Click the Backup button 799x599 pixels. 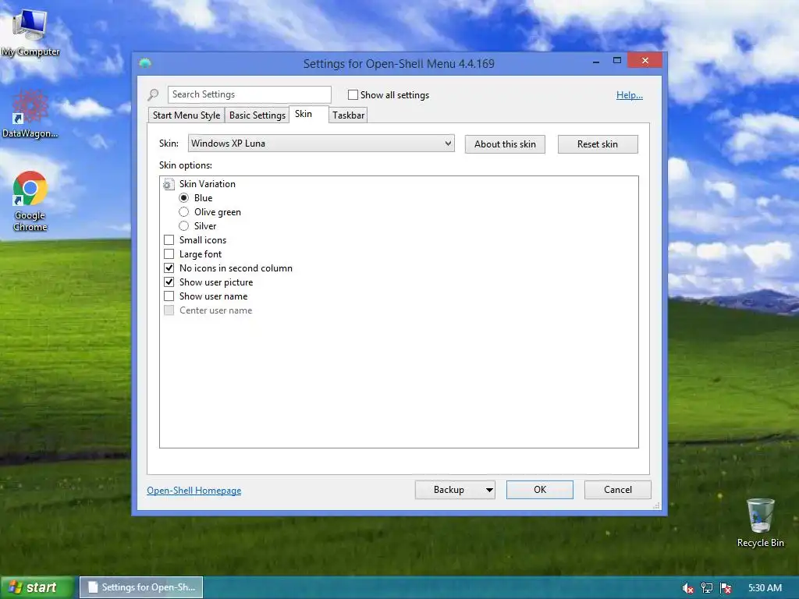(x=449, y=490)
